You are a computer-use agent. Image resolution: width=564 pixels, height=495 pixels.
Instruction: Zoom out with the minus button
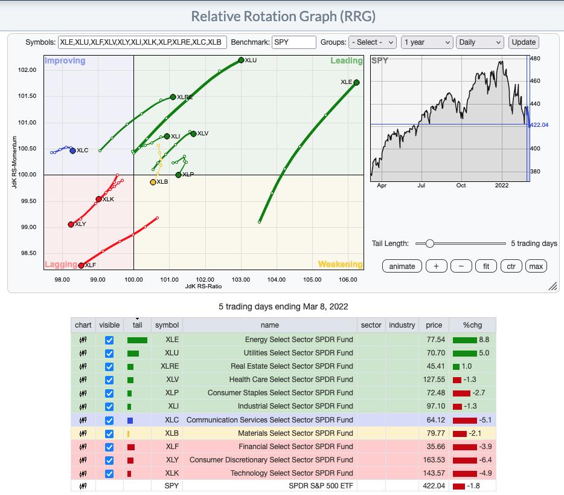(461, 267)
